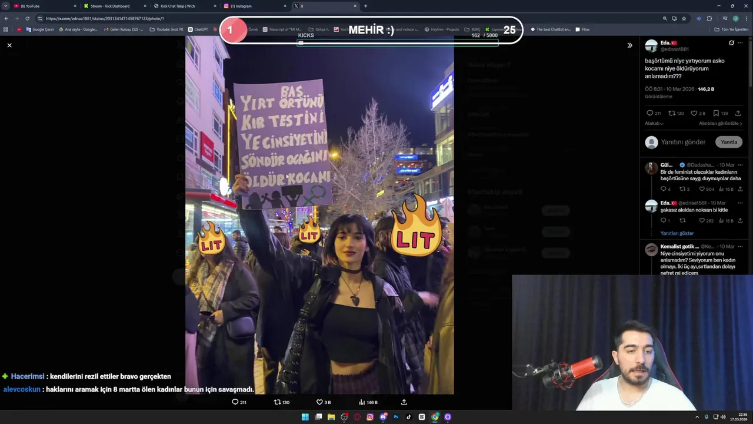
Task: Go back with browser back arrow
Action: [x=6, y=18]
